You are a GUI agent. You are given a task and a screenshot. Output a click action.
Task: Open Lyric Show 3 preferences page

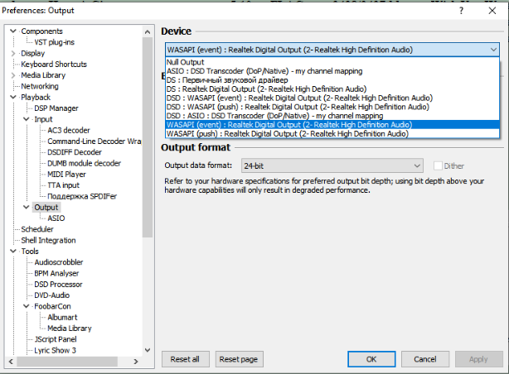coord(55,350)
